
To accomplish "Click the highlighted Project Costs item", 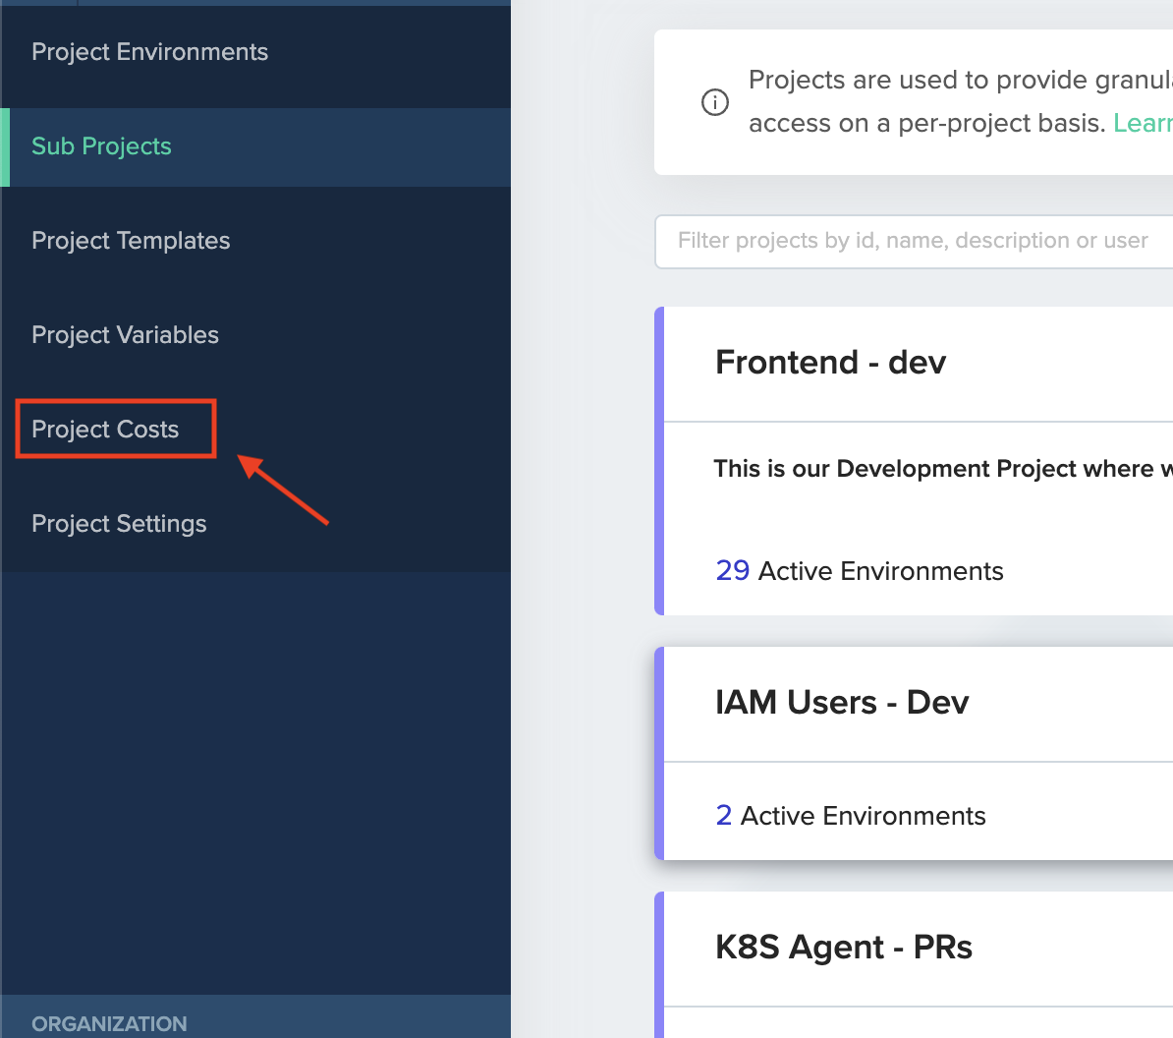I will (105, 430).
